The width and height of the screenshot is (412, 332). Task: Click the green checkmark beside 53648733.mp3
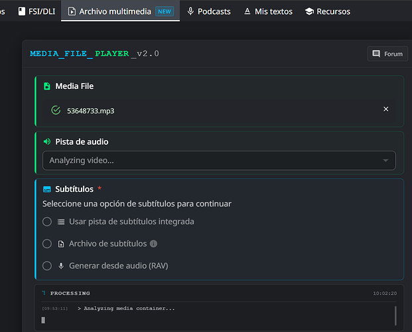[56, 110]
